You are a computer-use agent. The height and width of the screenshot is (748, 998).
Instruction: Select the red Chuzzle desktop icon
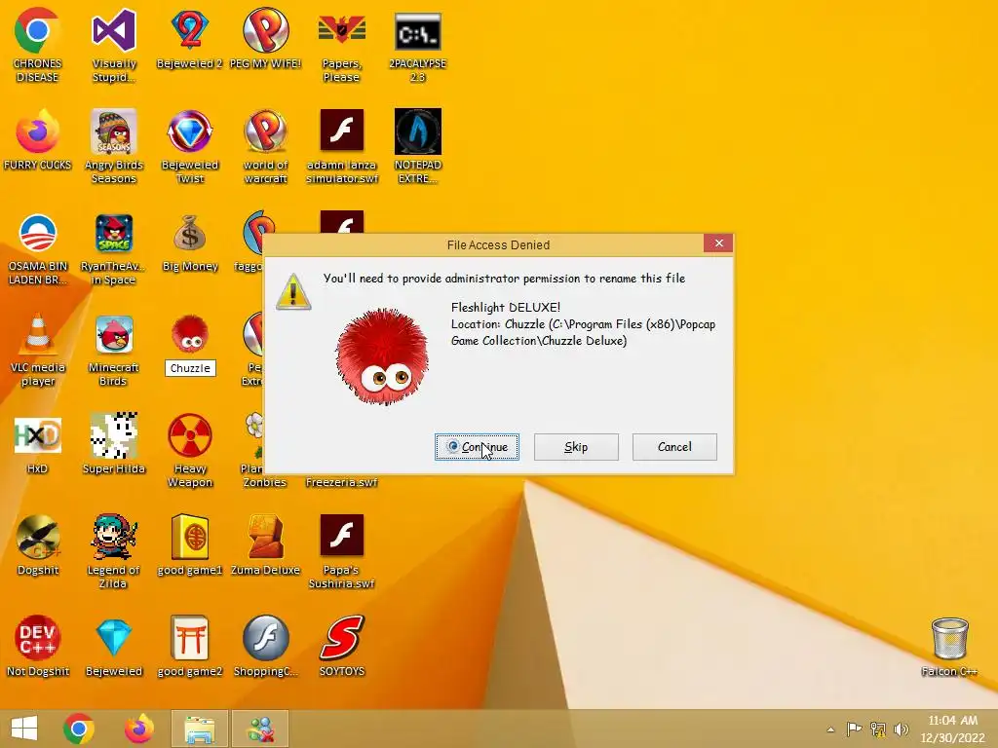click(x=190, y=335)
